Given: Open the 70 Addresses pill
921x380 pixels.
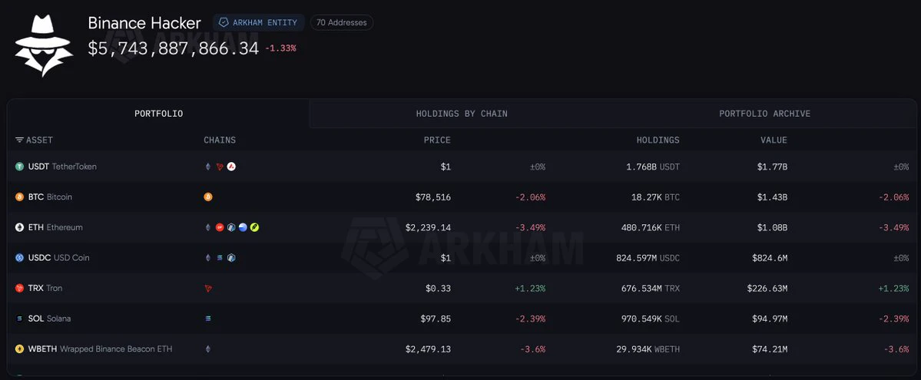Looking at the screenshot, I should (x=341, y=23).
